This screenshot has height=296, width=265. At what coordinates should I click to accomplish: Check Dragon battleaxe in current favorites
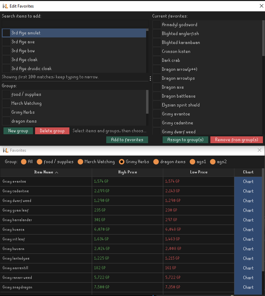157,96
